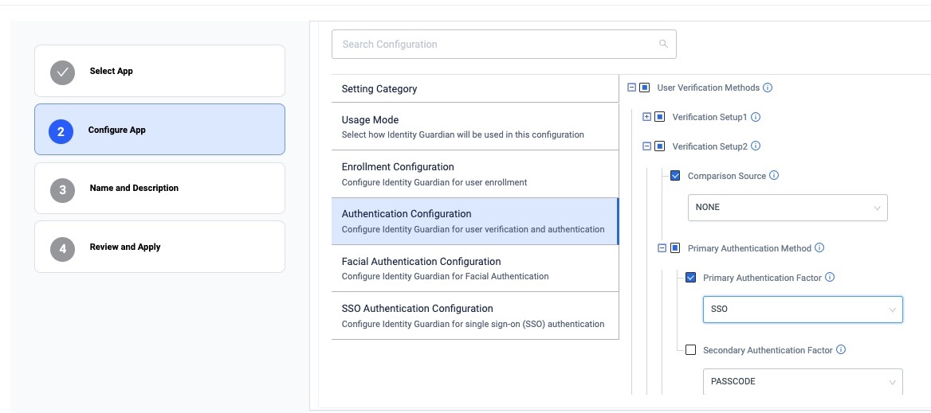Click info icon beside Secondary Authentication Factor
Viewport: 931px width, 413px height.
tap(841, 350)
